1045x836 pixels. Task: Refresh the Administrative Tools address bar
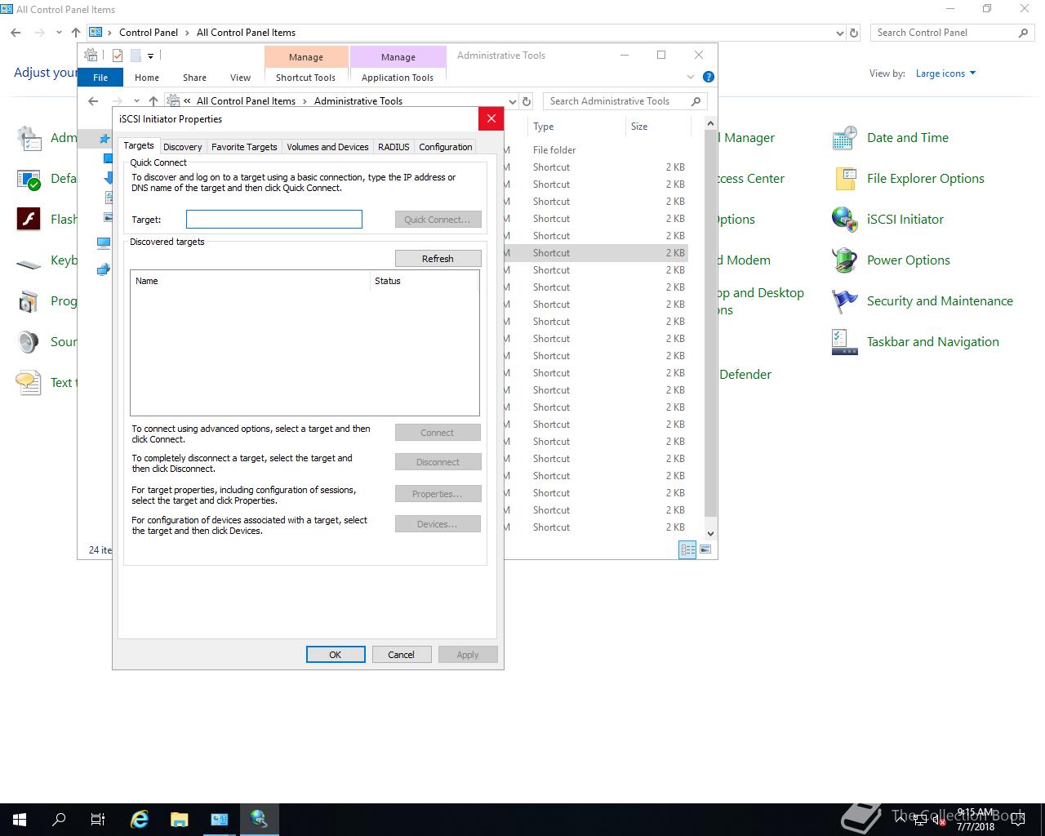(527, 101)
